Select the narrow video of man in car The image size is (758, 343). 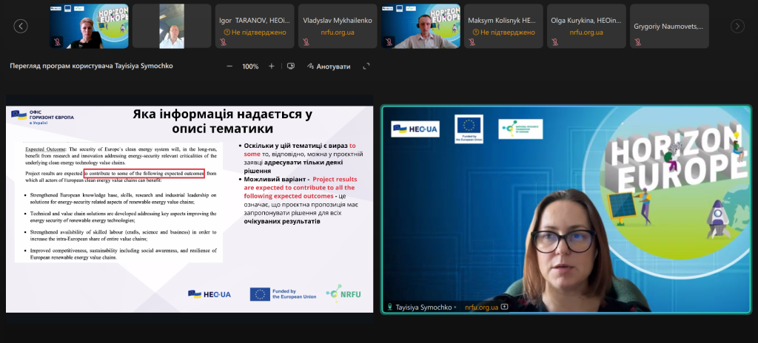pos(172,26)
